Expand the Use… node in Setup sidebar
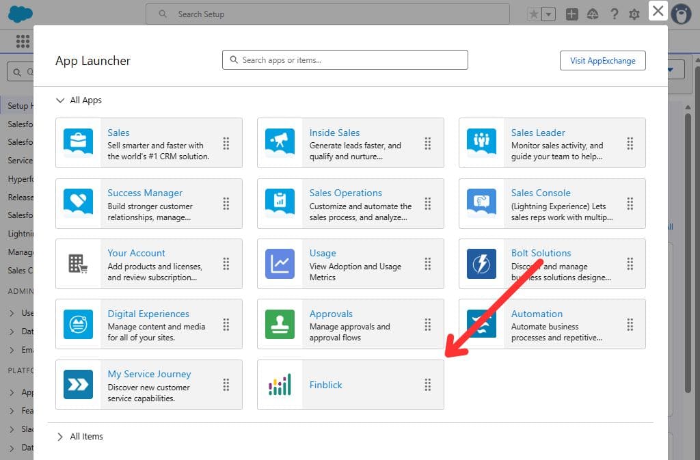This screenshot has height=460, width=700. [x=12, y=313]
